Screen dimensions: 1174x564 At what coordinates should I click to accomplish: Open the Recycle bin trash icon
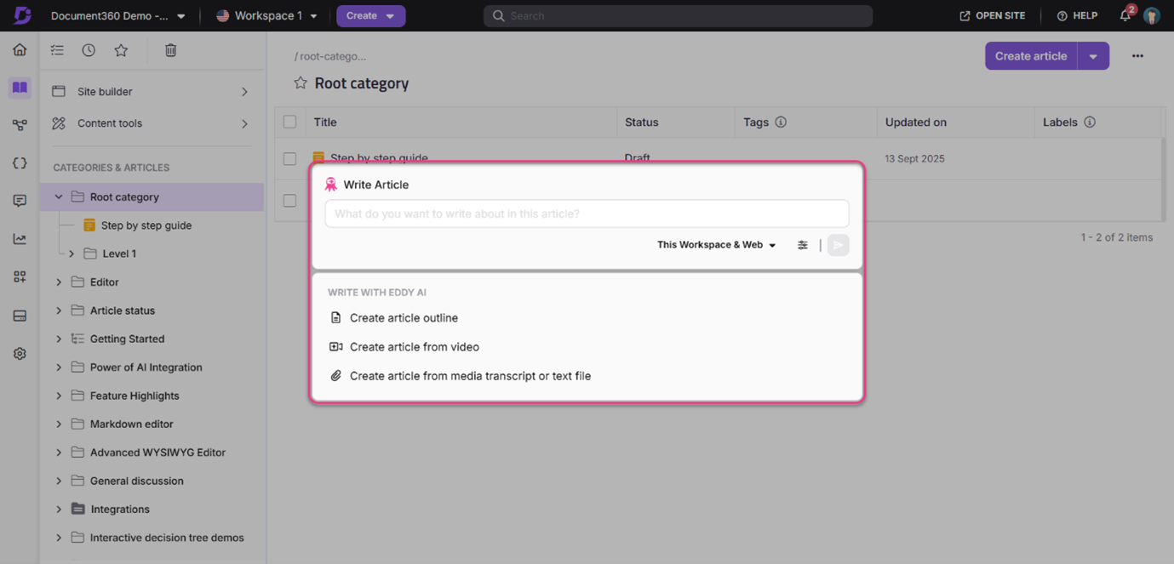point(170,50)
